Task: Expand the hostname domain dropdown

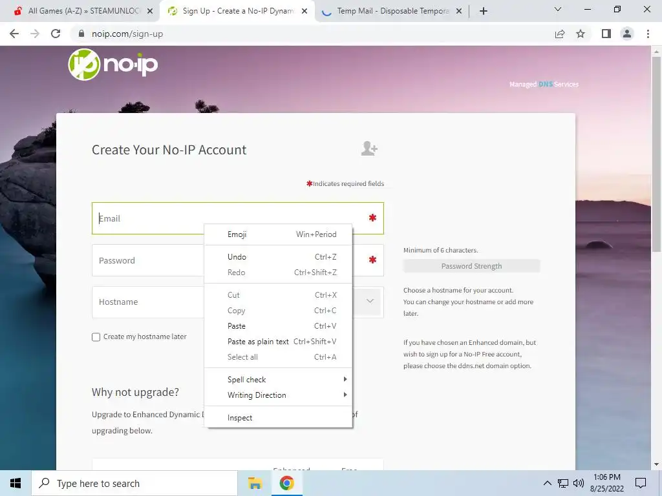Action: (370, 301)
